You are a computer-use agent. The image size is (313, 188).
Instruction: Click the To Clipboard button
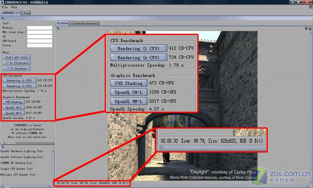16,63
